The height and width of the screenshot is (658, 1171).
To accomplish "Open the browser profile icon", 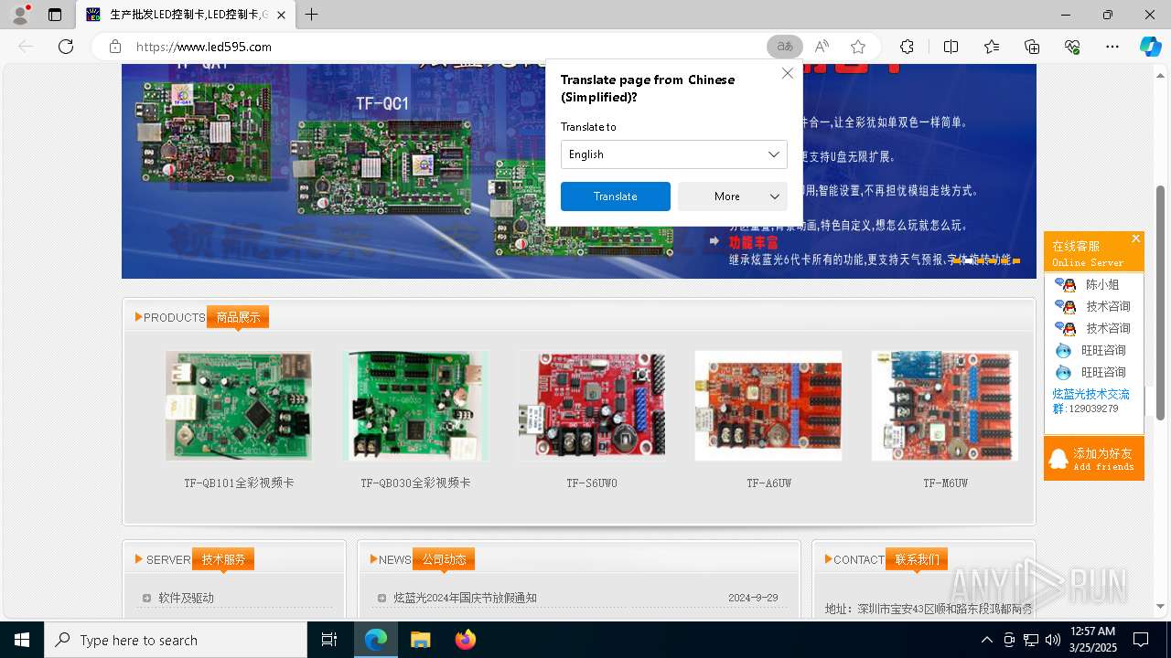I will [x=20, y=15].
